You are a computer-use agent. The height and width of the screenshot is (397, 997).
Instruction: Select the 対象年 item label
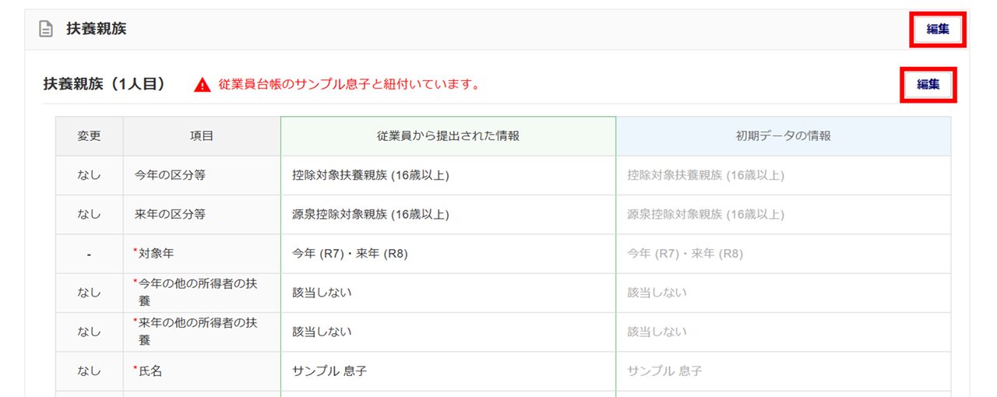pos(156,253)
